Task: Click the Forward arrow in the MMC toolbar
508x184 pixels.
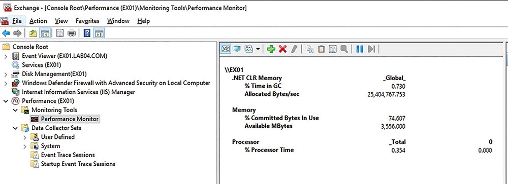Action: (17, 33)
